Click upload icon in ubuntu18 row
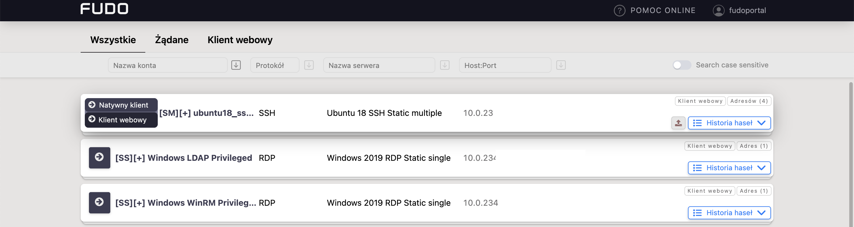This screenshot has width=854, height=227. point(678,123)
